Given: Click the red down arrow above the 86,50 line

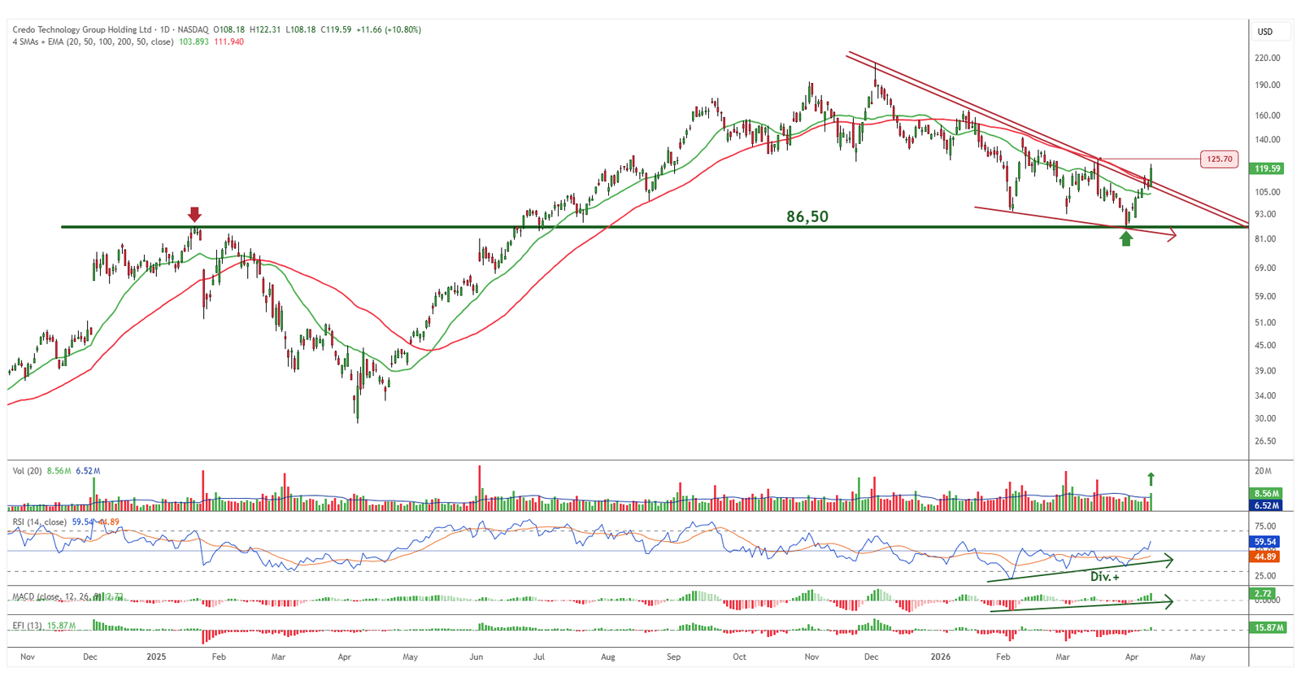Looking at the screenshot, I should coord(194,215).
